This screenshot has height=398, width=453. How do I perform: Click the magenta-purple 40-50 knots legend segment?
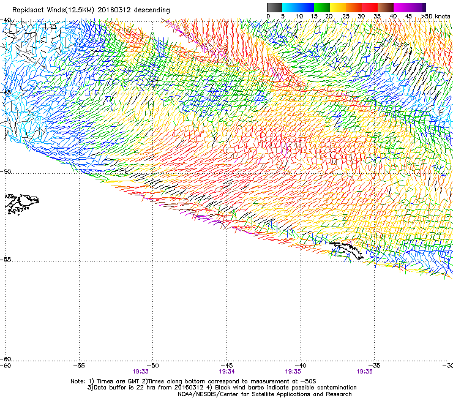[410, 7]
